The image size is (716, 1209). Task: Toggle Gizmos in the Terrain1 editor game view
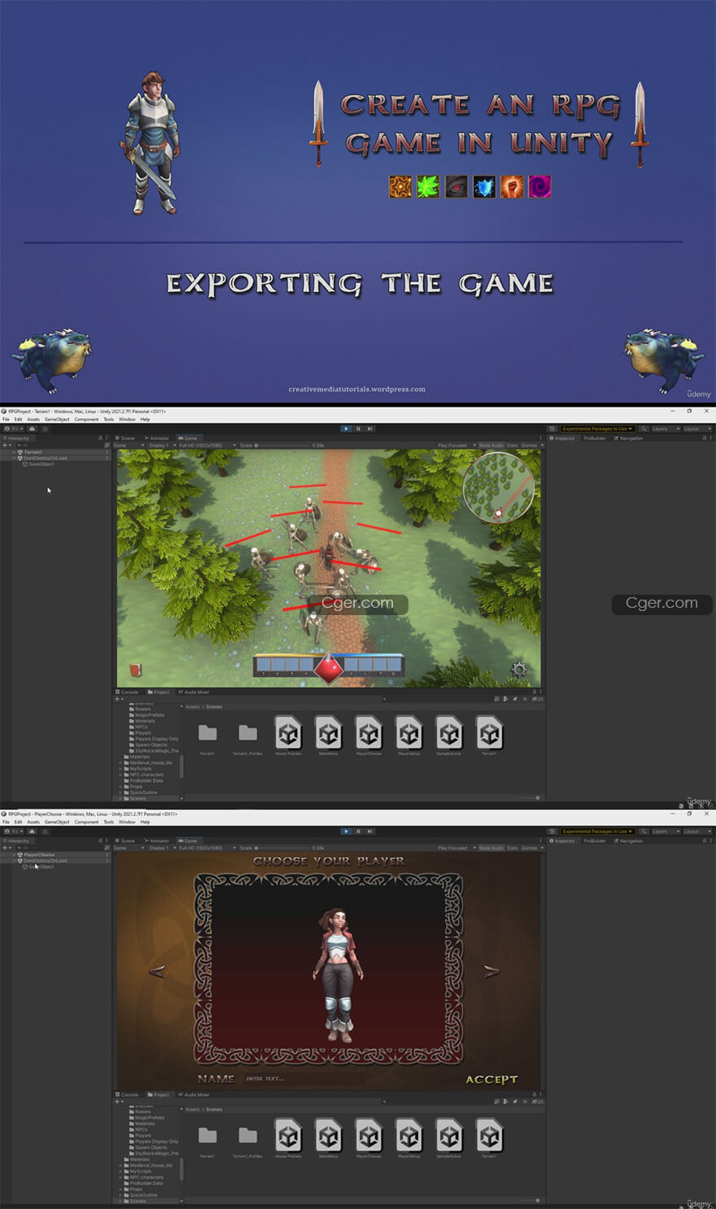tap(529, 445)
